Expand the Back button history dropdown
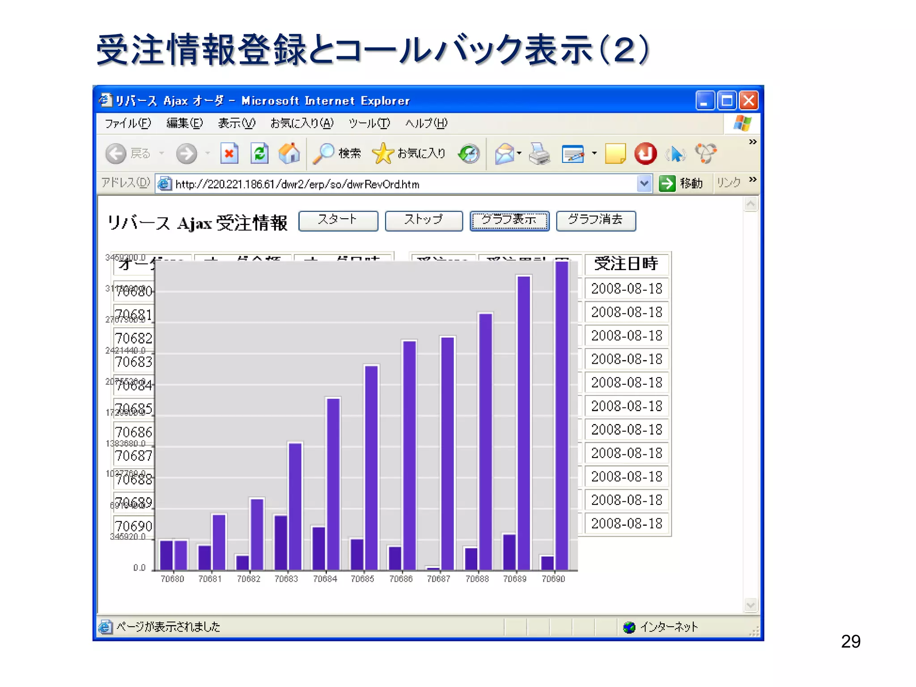The height and width of the screenshot is (687, 916). pos(162,153)
